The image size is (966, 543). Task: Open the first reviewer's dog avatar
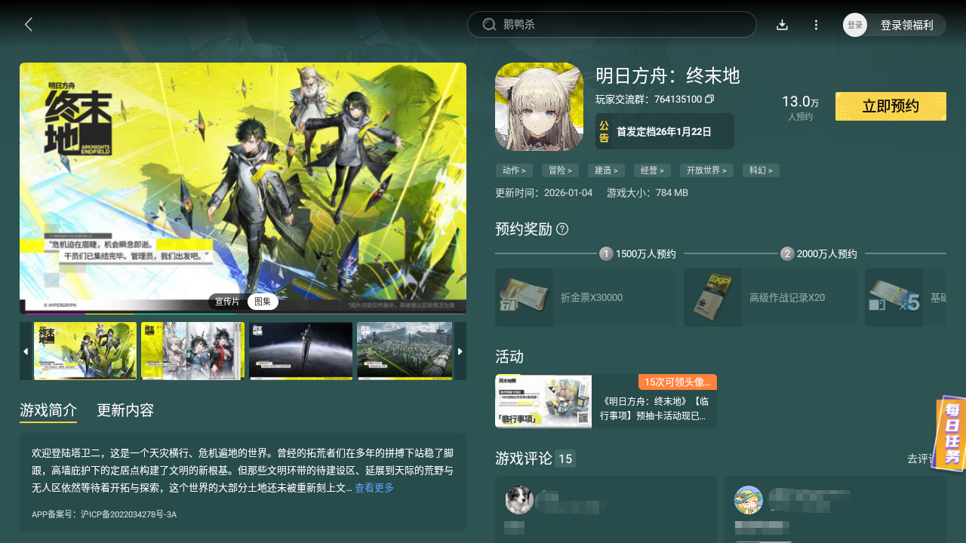coord(519,500)
